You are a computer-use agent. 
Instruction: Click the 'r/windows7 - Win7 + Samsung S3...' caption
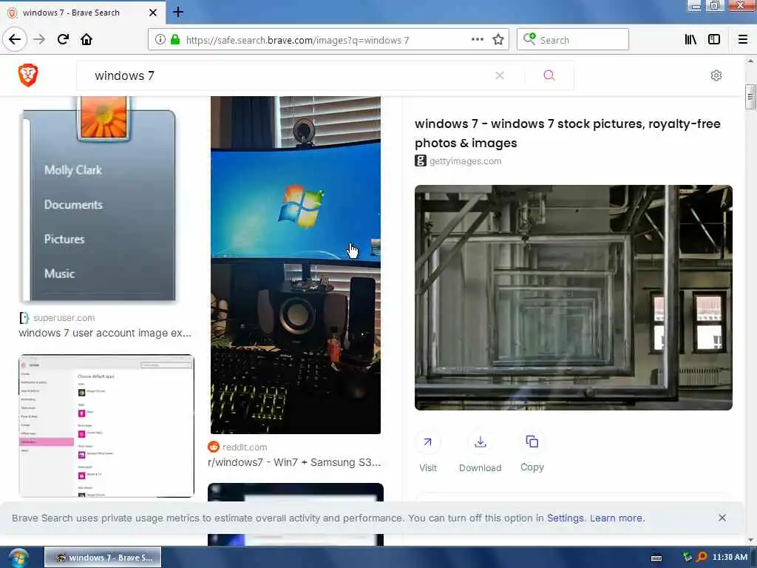(x=294, y=462)
